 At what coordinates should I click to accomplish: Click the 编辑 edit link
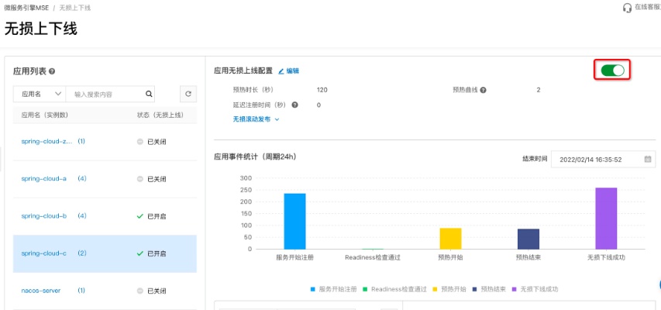coord(293,71)
